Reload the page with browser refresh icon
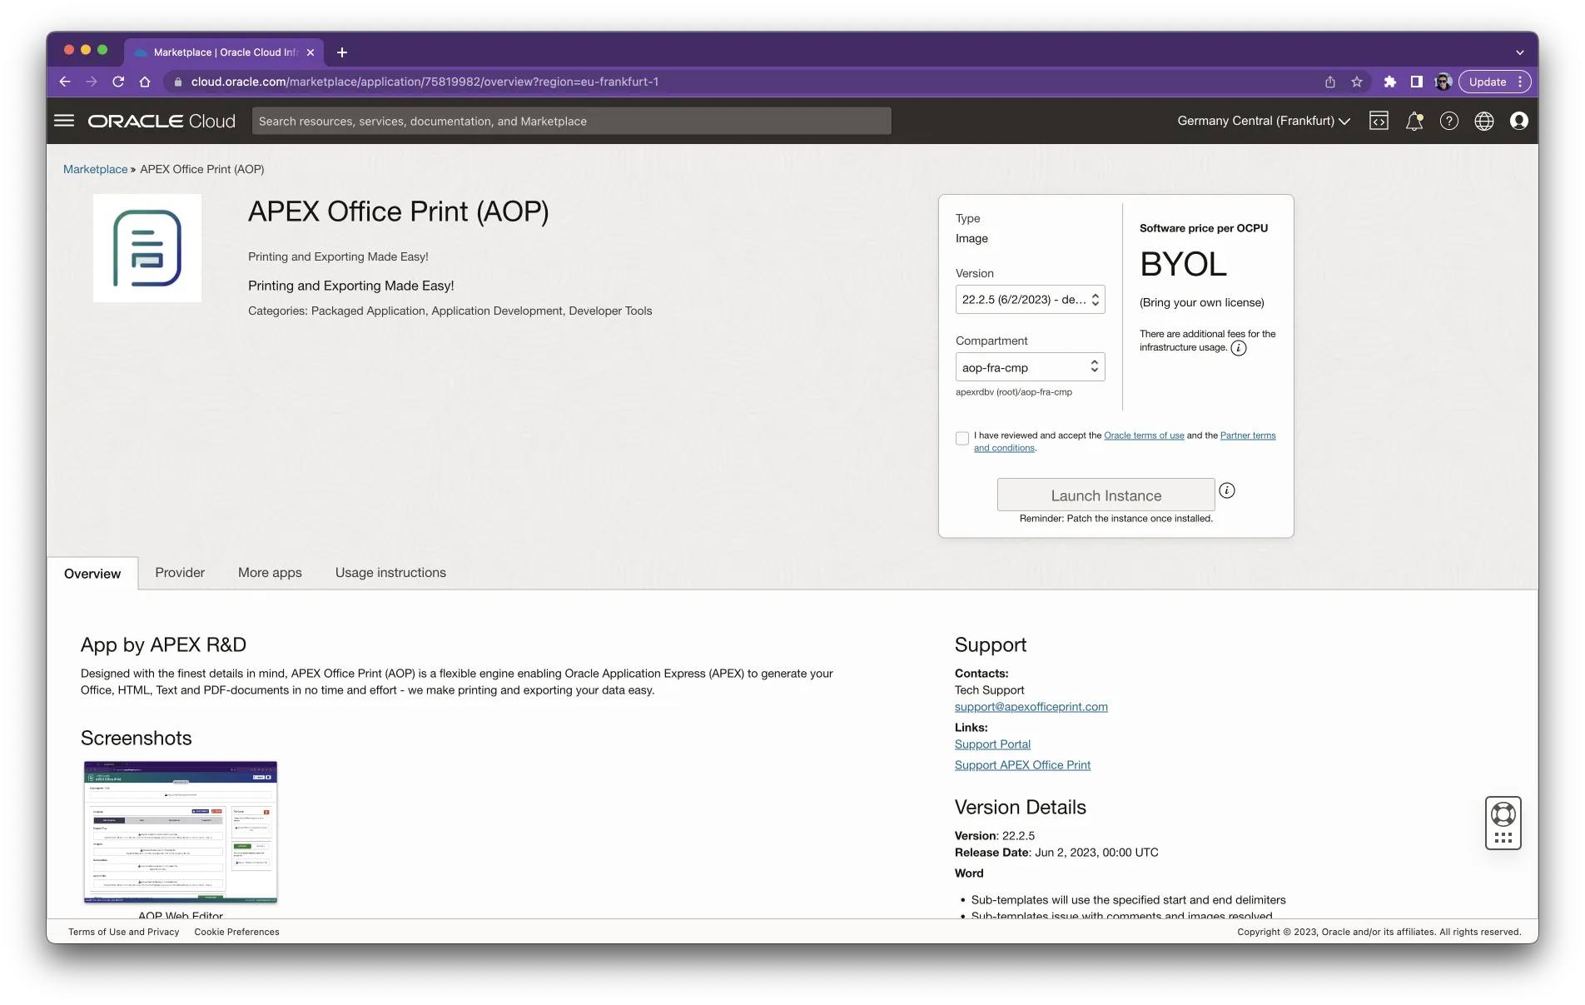Viewport: 1585px width, 1005px height. click(118, 82)
